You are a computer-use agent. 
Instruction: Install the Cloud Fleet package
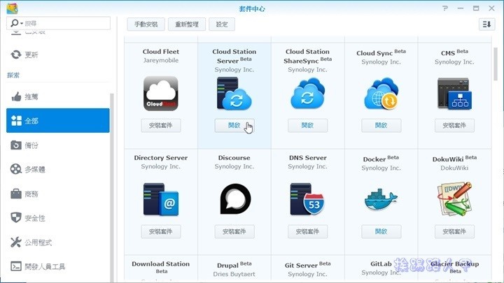(161, 126)
